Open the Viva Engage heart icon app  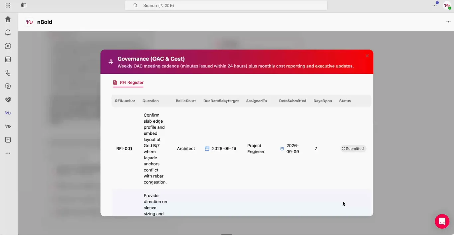8,100
